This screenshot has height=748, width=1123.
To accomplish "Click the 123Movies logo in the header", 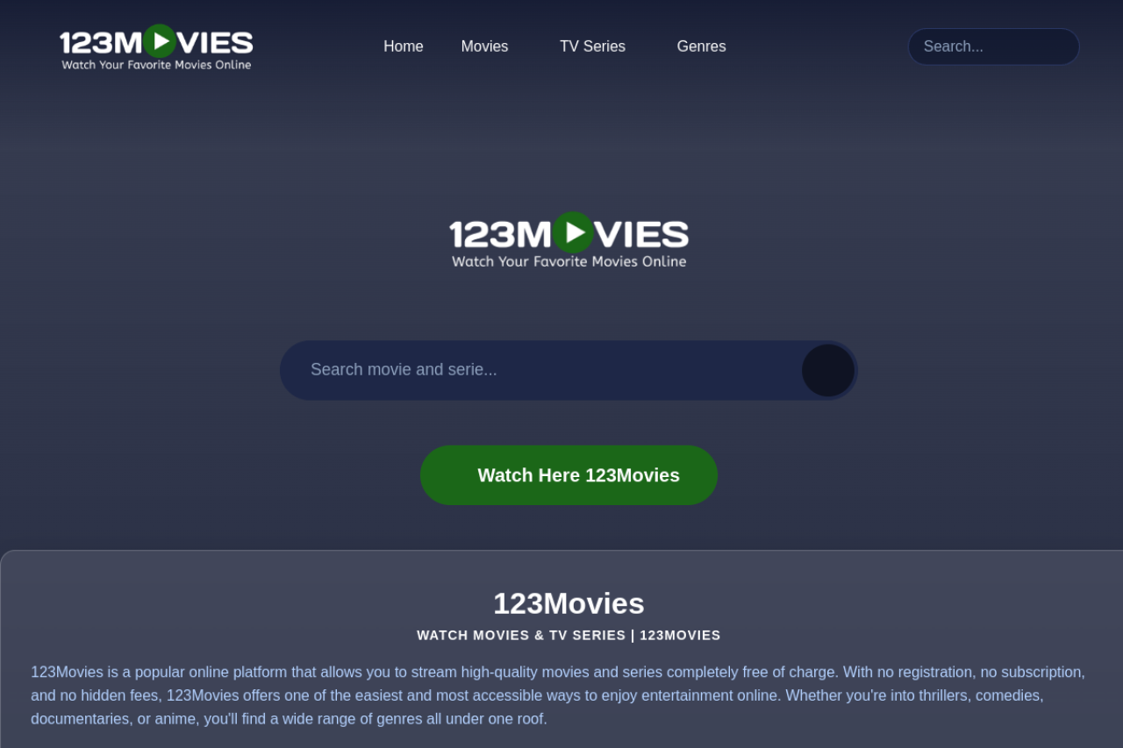I will [x=156, y=46].
